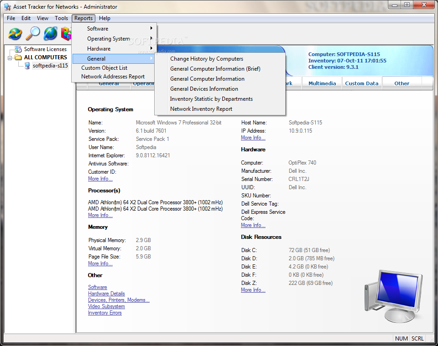This screenshot has width=438, height=346.
Task: Open Devices, Printers, Modems link
Action: coord(119,300)
